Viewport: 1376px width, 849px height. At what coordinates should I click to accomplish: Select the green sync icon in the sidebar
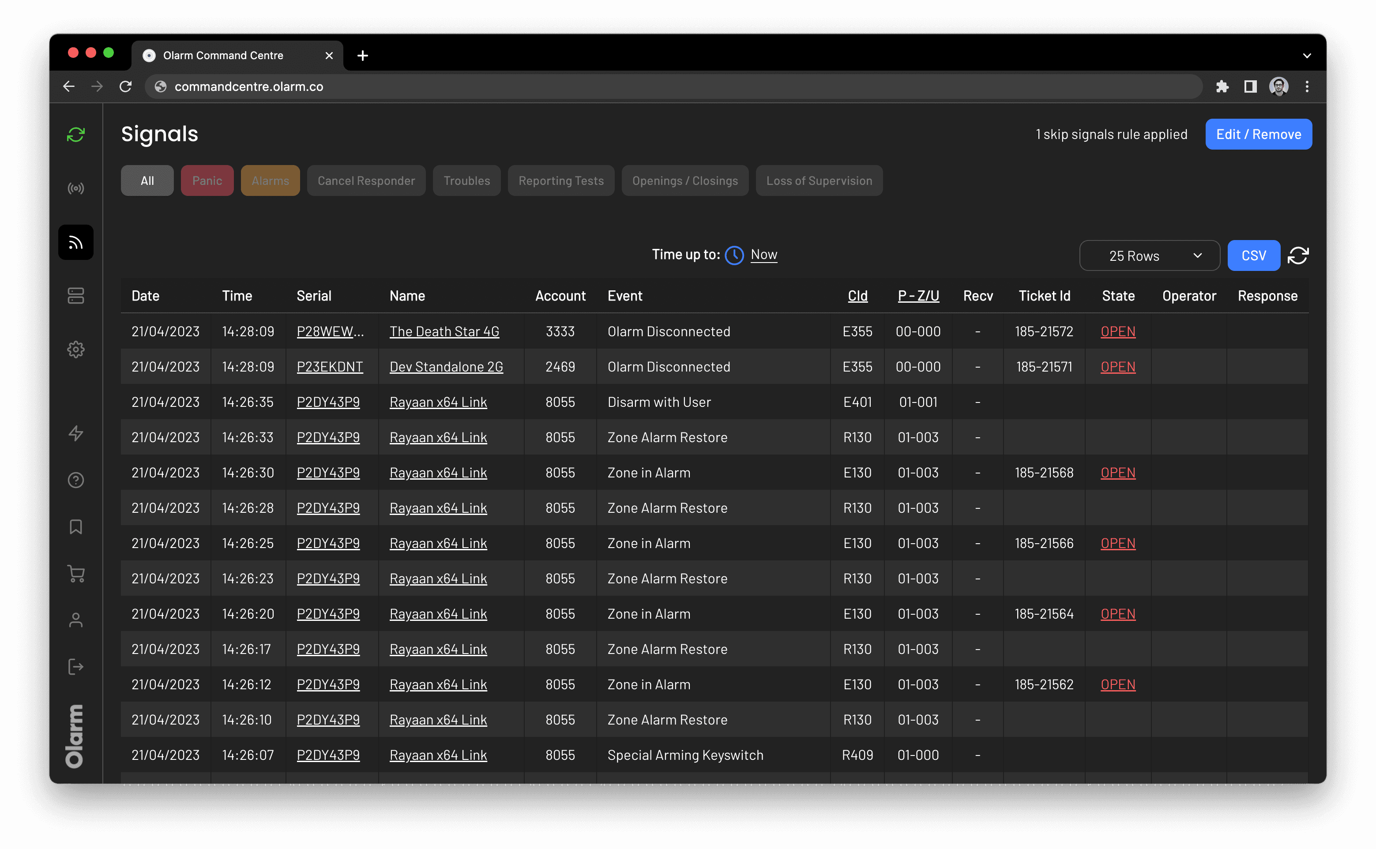click(x=75, y=134)
